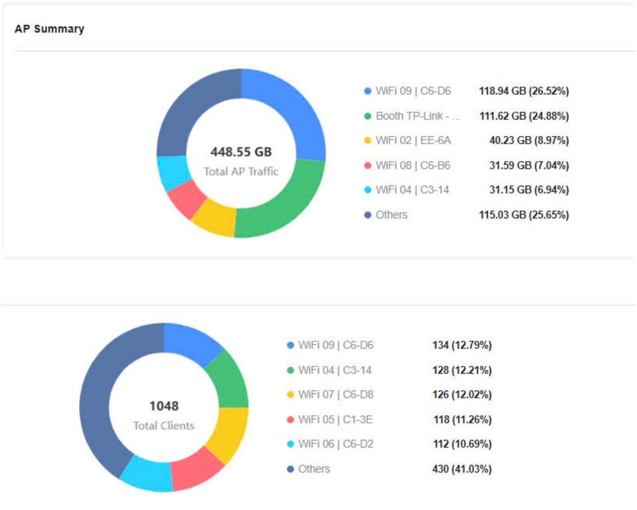The height and width of the screenshot is (510, 637).
Task: Select the 118.94 GB (26.52%) value
Action: click(x=524, y=91)
